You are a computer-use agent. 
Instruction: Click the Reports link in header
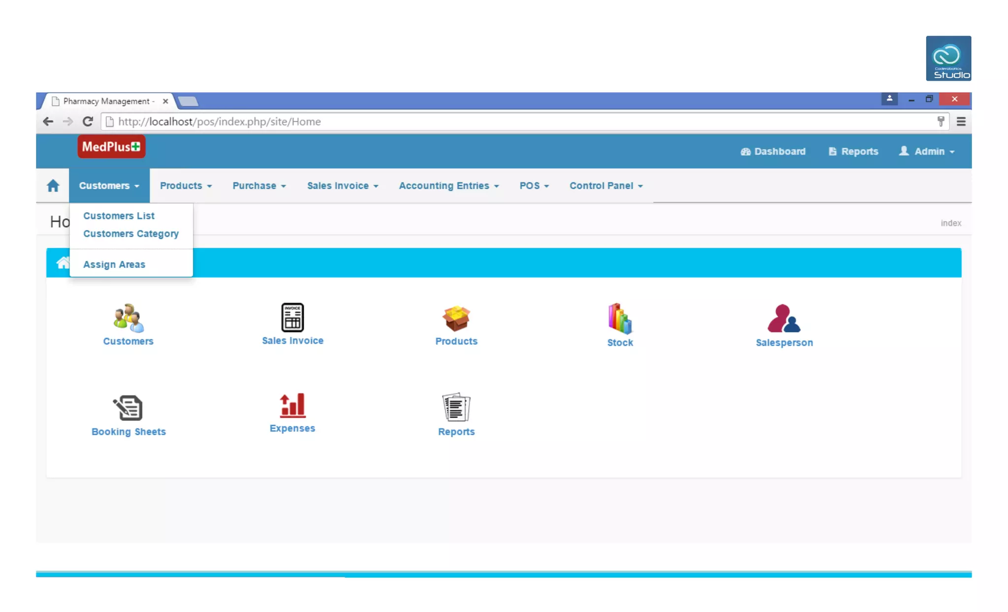853,151
